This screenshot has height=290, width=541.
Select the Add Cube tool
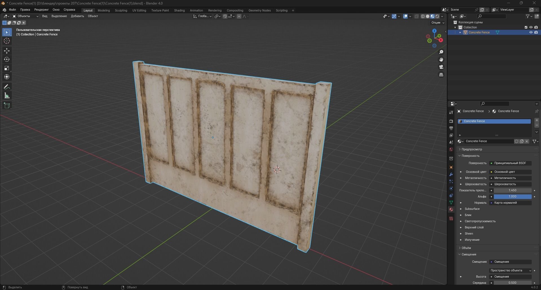(x=7, y=106)
